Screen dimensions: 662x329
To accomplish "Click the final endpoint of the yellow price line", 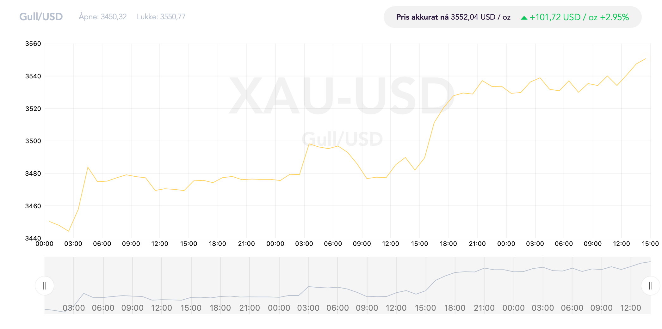I will (646, 58).
